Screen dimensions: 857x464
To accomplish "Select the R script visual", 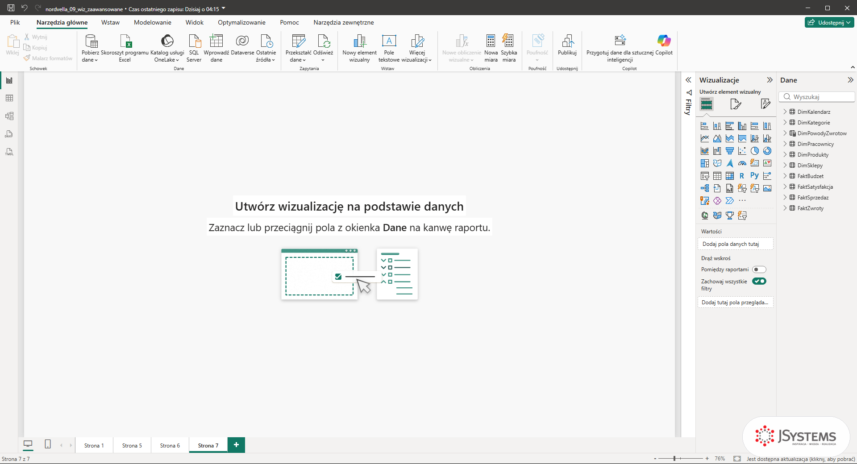I will (x=742, y=176).
